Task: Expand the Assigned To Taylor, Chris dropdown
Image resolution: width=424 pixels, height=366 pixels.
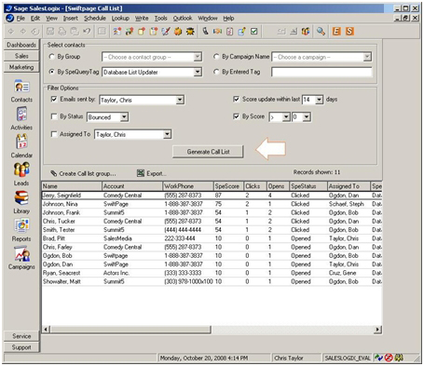Action: (x=167, y=134)
